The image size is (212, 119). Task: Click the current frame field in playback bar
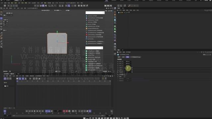(58, 111)
